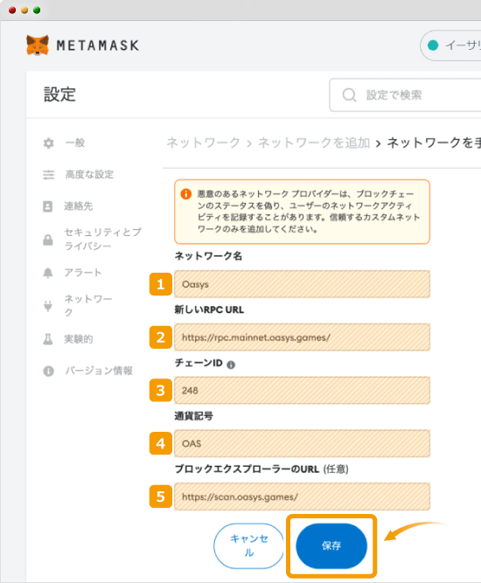This screenshot has width=481, height=583.
Task: Click the flask icon beside 実験的
Action: point(48,339)
